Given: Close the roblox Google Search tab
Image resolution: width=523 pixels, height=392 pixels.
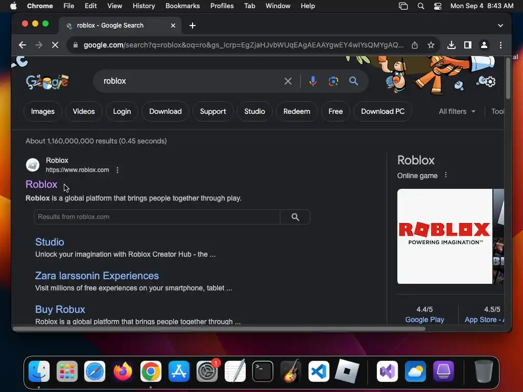Looking at the screenshot, I should (173, 26).
